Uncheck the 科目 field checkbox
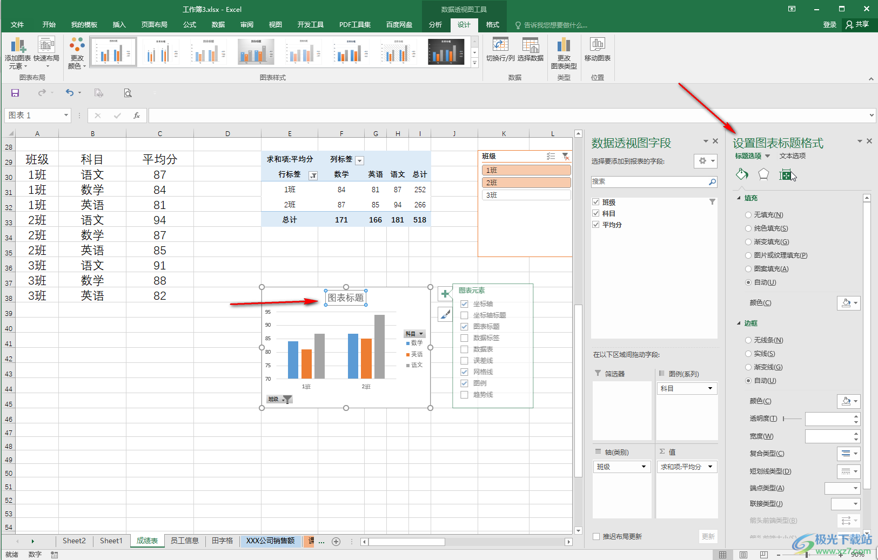 click(x=596, y=213)
